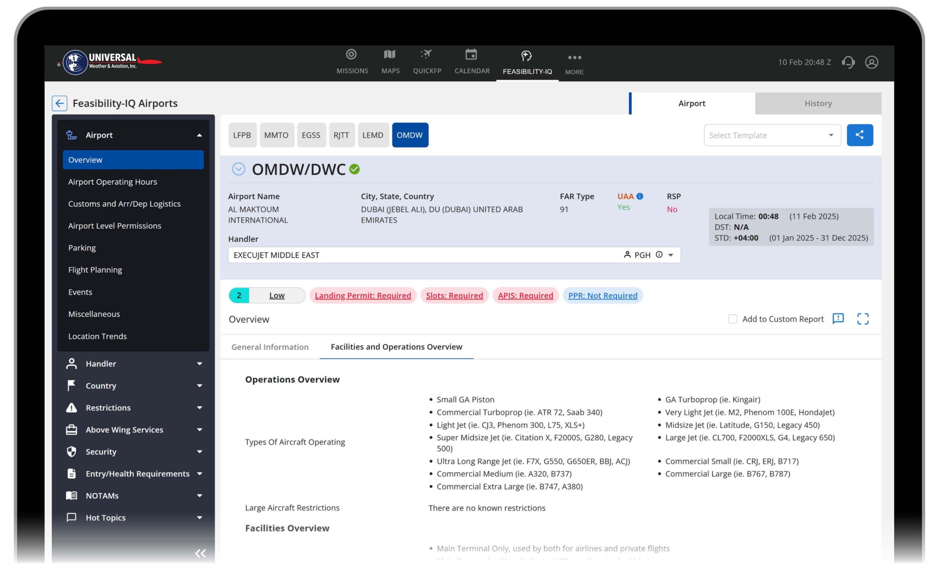Viewport: 941px width, 569px height.
Task: Open the user profile icon
Action: point(872,62)
